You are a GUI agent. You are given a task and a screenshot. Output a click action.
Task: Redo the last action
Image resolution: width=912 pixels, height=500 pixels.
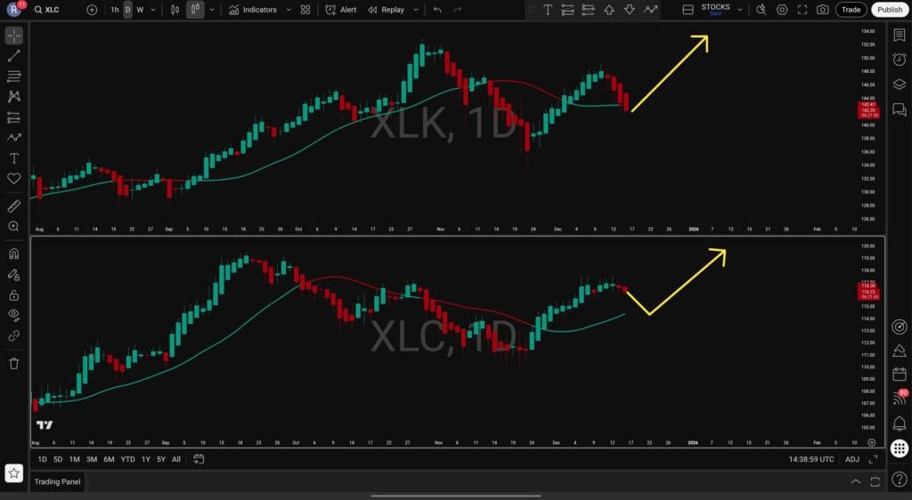[x=458, y=10]
